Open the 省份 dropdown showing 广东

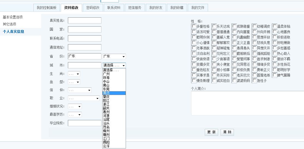pyautogui.click(x=114, y=56)
